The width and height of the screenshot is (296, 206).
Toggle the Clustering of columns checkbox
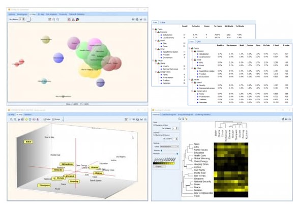click(155, 135)
